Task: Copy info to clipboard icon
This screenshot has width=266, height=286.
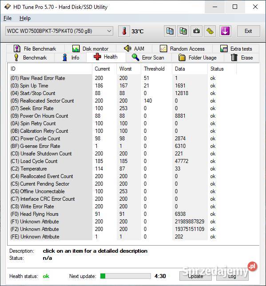Action: point(170,31)
